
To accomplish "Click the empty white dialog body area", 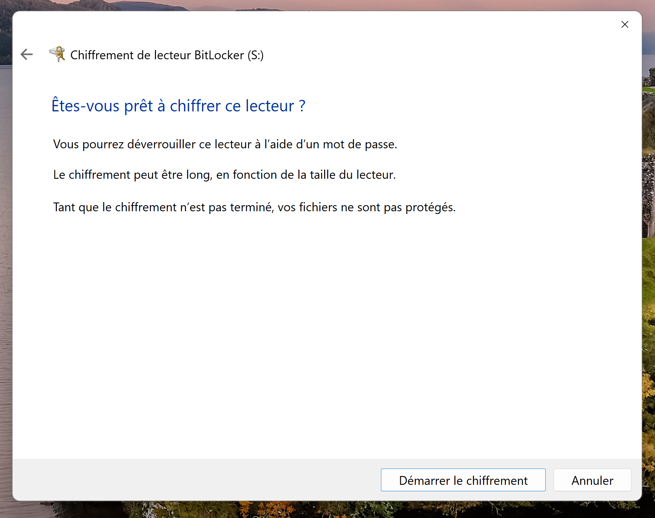I will coord(304,322).
